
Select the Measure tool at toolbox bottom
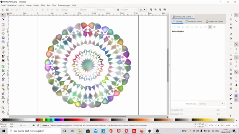coord(3,112)
